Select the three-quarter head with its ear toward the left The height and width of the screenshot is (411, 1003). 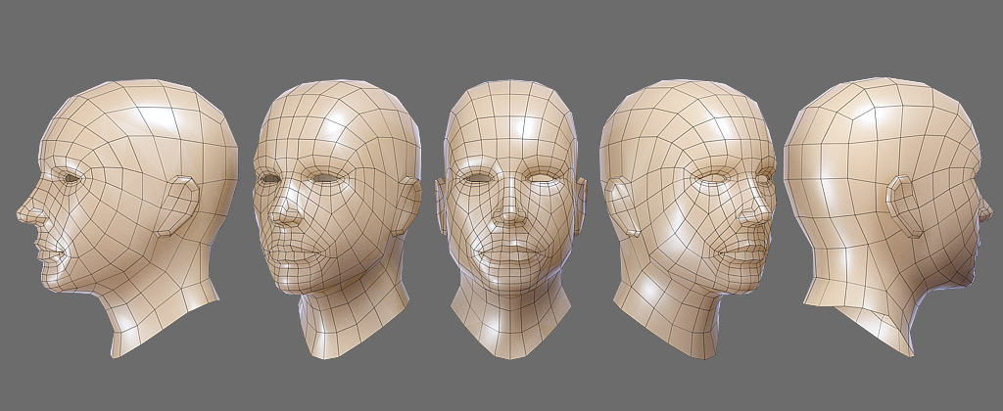coord(689,218)
